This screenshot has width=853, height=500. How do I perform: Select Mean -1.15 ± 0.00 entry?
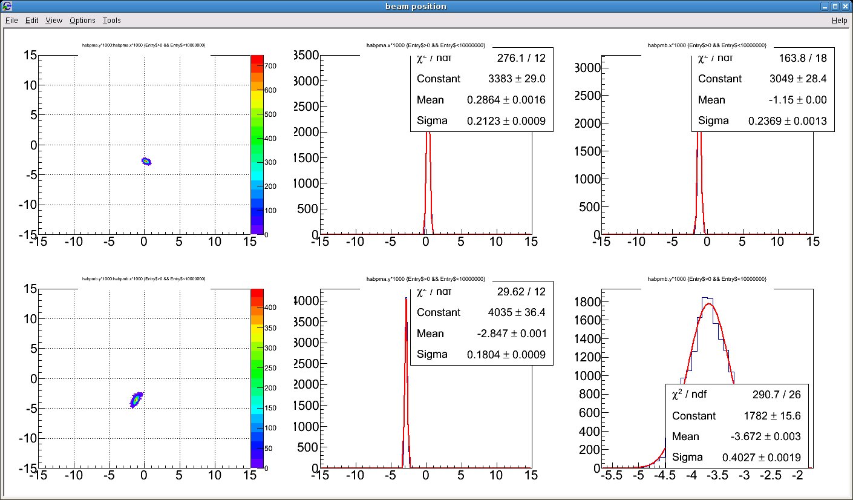(x=762, y=100)
